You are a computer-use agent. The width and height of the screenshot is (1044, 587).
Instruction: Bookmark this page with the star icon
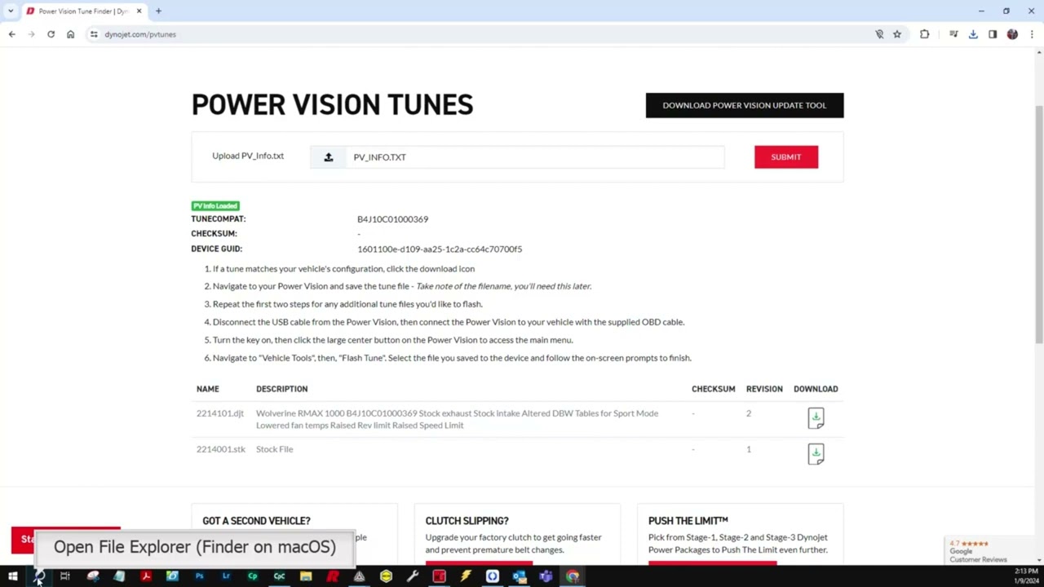point(897,34)
